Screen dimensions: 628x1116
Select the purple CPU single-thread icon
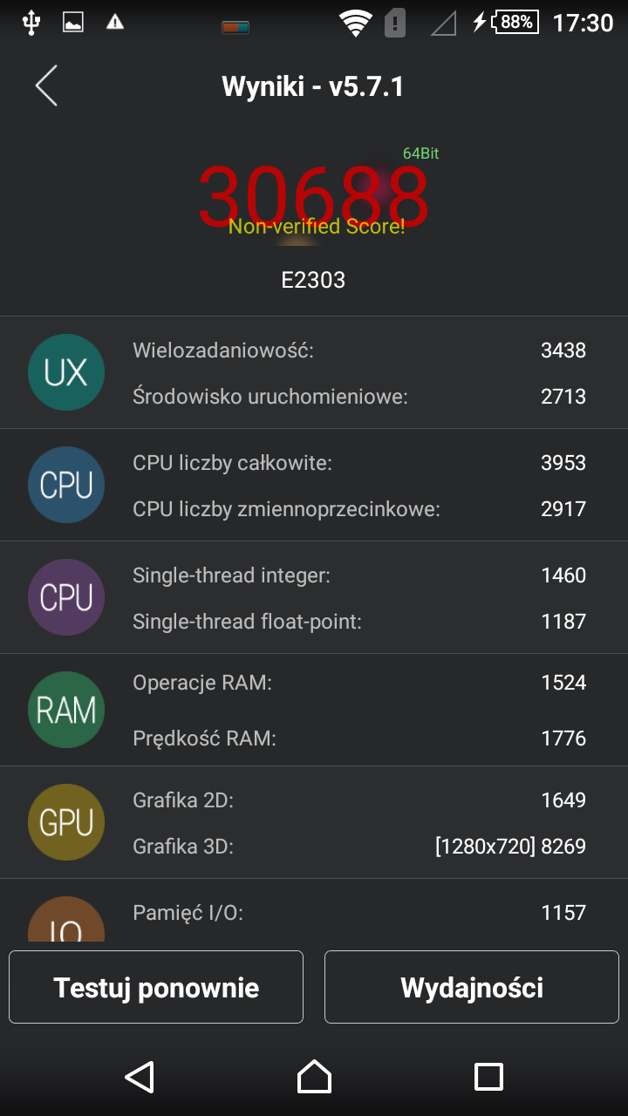point(66,597)
